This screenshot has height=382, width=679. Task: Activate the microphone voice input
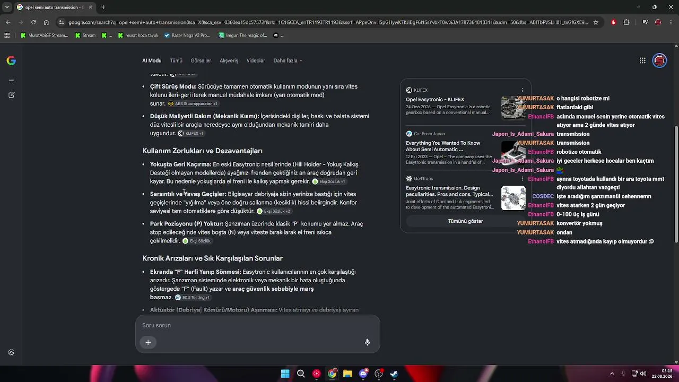pos(367,342)
